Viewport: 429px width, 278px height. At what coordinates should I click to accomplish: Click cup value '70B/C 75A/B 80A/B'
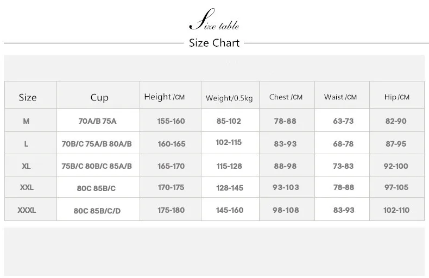(97, 144)
